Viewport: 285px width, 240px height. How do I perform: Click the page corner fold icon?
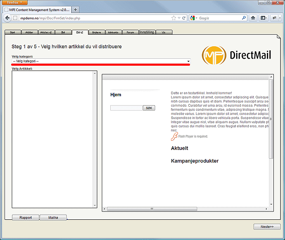coord(279,37)
